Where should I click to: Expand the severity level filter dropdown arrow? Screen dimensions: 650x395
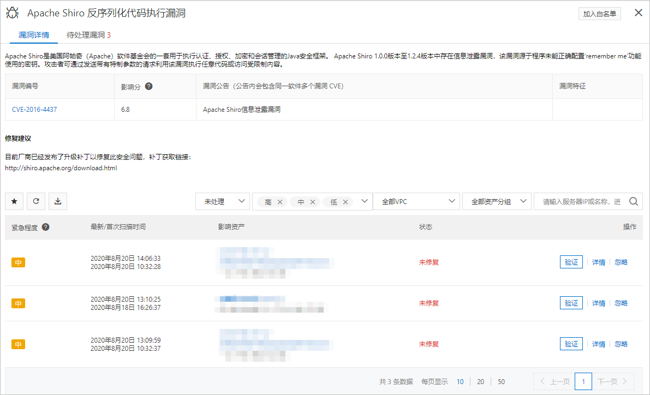(365, 201)
